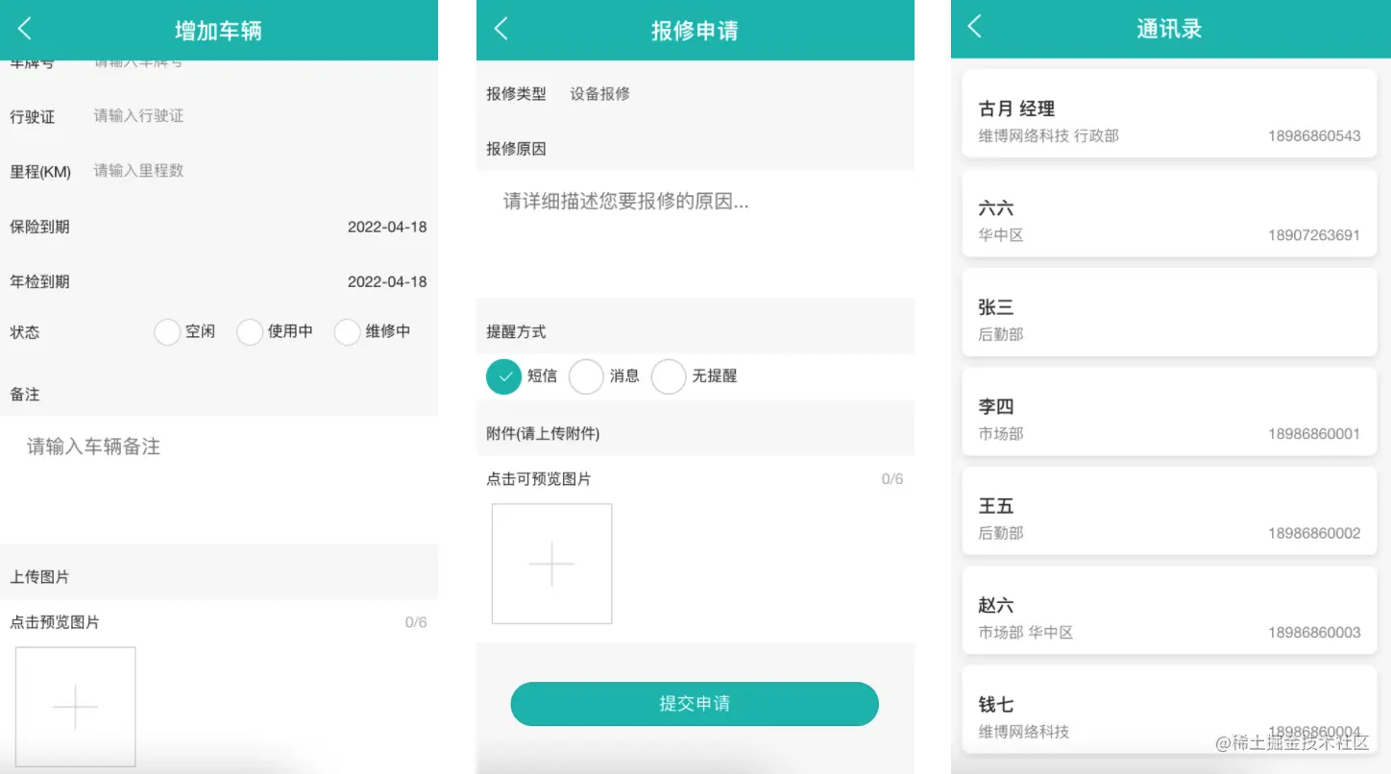Open contact card 古月 经理
1391x774 pixels.
[1169, 112]
